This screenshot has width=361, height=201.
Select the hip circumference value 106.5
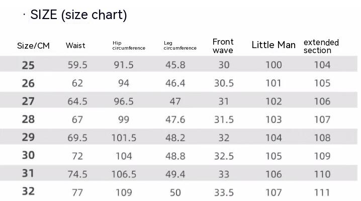point(124,174)
